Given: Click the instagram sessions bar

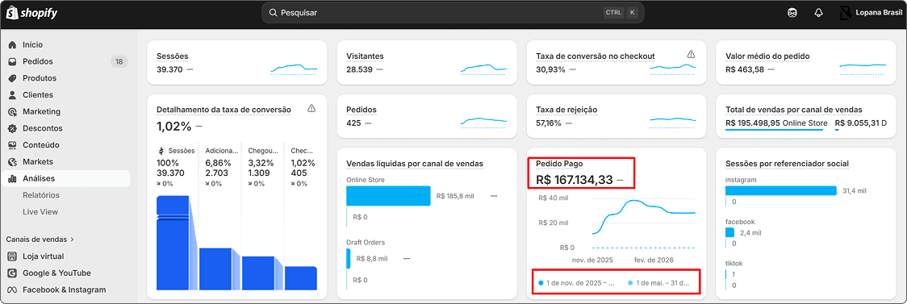Looking at the screenshot, I should [781, 191].
